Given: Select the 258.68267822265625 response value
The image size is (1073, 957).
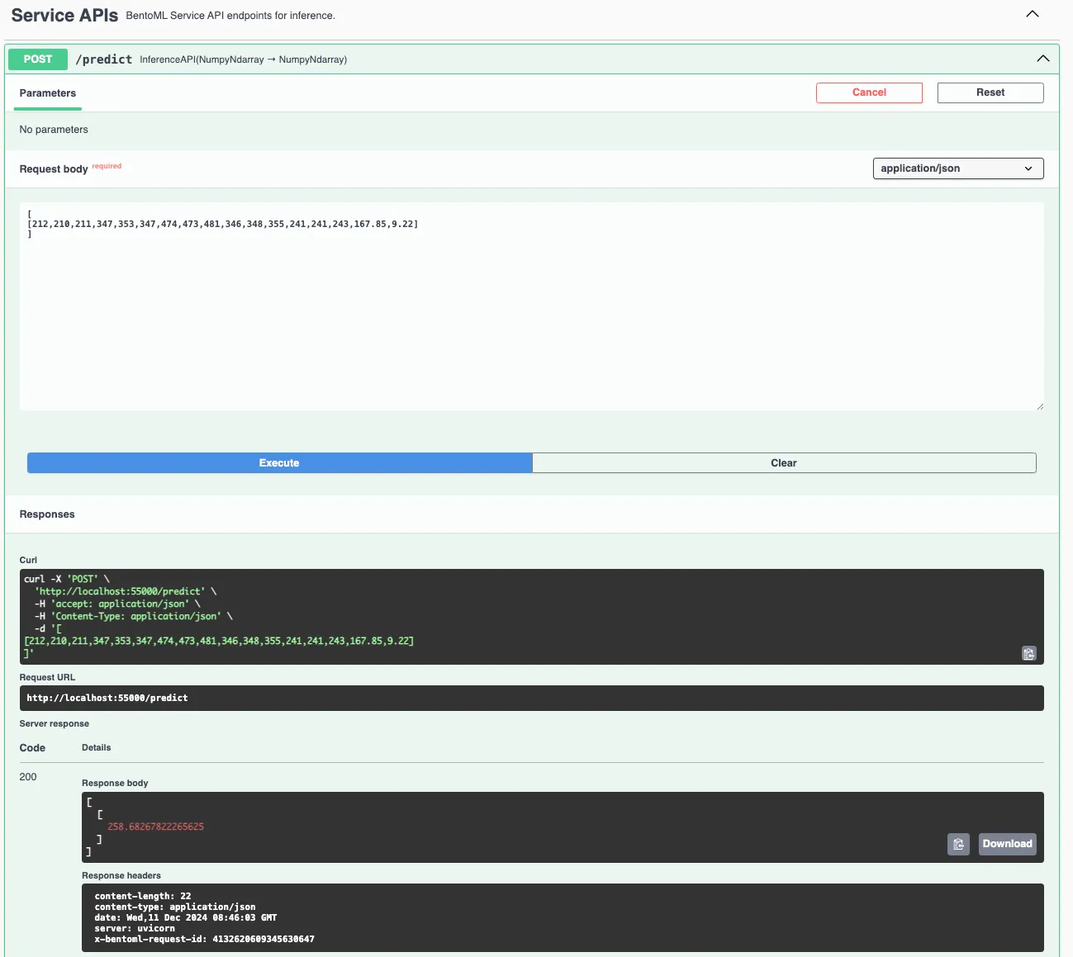Looking at the screenshot, I should click(155, 827).
